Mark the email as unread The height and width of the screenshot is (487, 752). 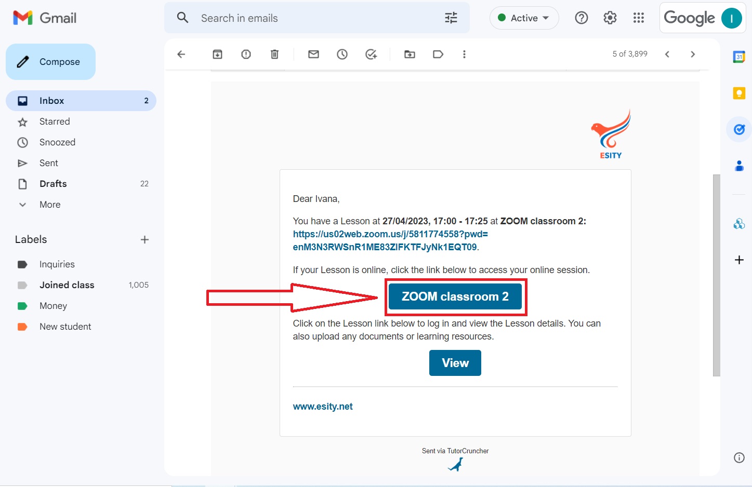314,54
